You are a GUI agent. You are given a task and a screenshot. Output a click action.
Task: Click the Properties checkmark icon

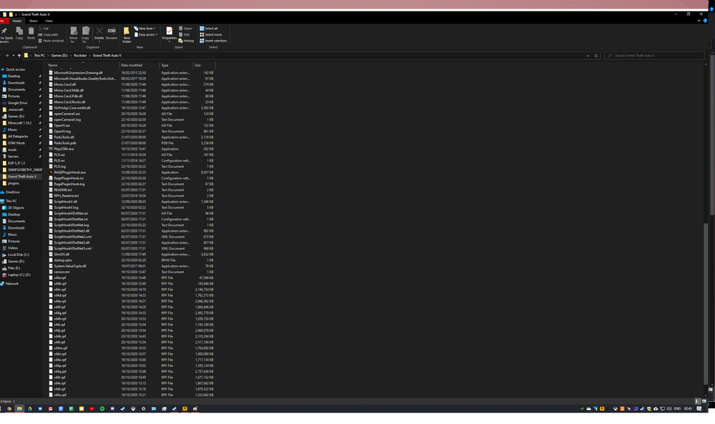169,31
